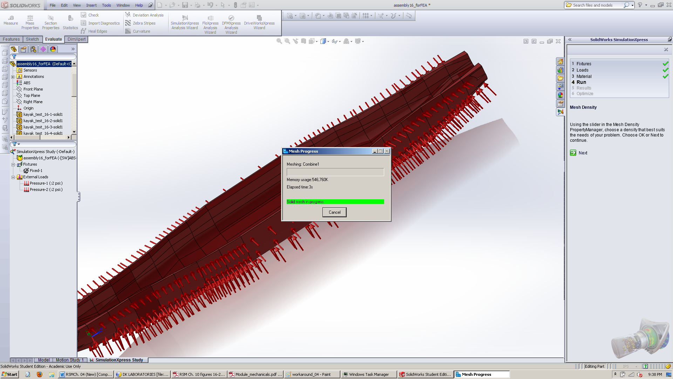
Task: Open View Settings dropdown arrow
Action: click(x=363, y=41)
